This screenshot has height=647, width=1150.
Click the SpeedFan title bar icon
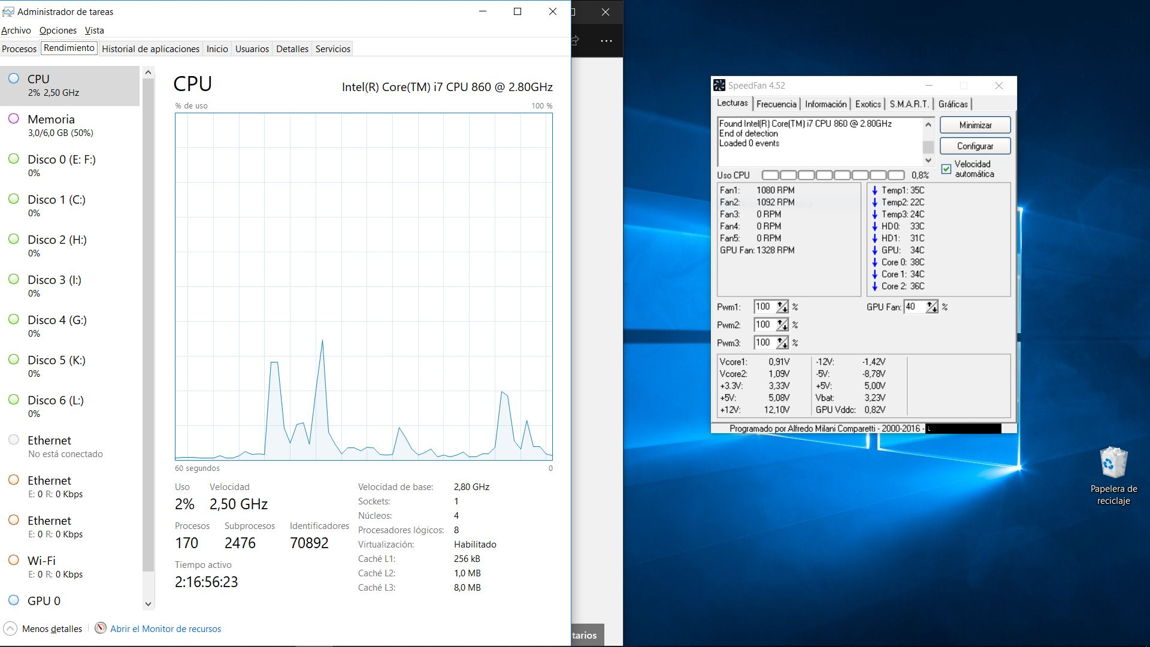tap(719, 86)
